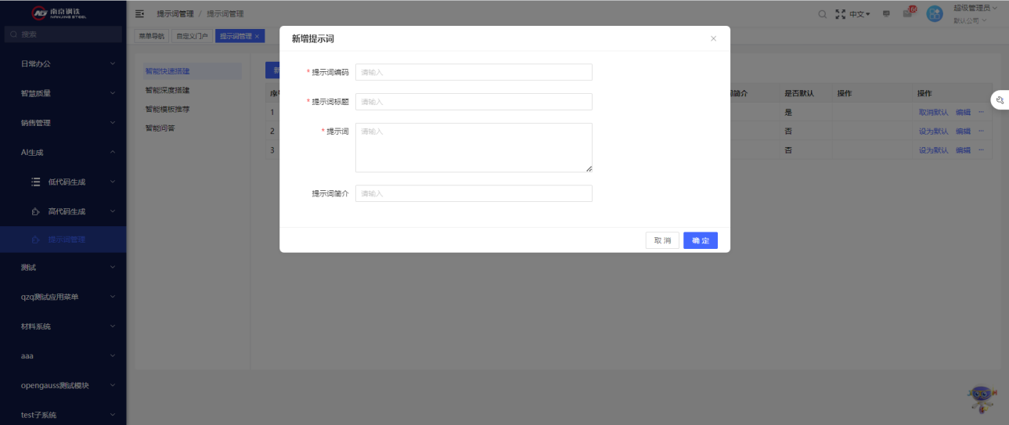
Task: Focus the 提示词 multi-line textarea
Action: pyautogui.click(x=474, y=147)
